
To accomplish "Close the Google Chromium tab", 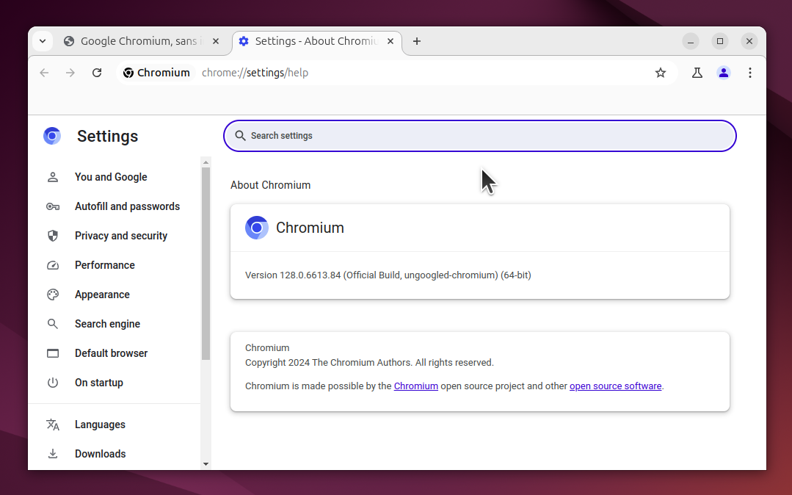I will coord(216,41).
